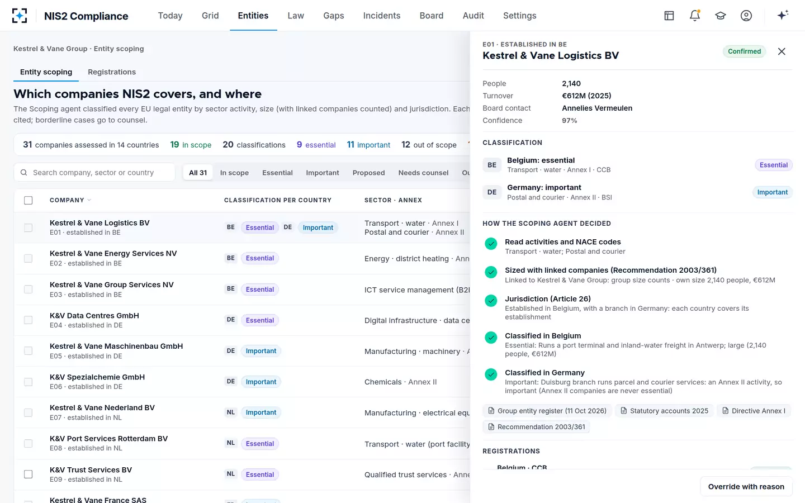This screenshot has height=503, width=805.
Task: Open the Audit nav tab
Action: point(473,16)
